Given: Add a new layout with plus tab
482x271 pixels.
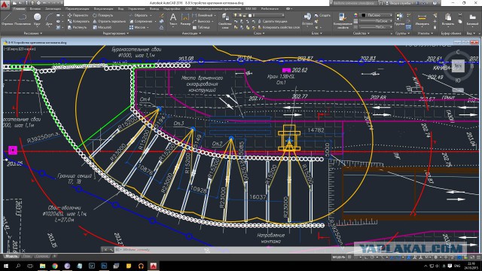Looking at the screenshot, I should point(54,256).
